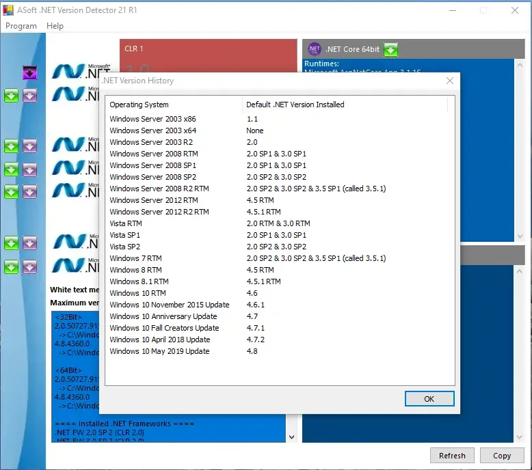
Task: Sort by the Operating System column header
Action: [174, 105]
